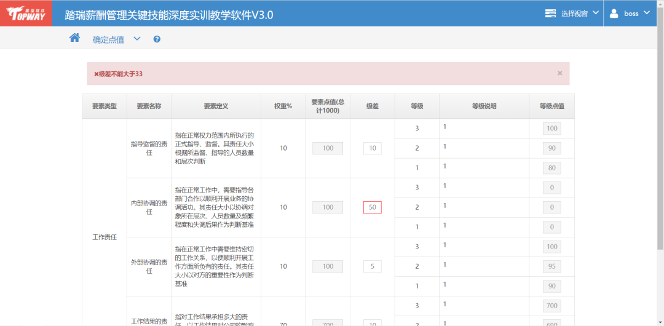Click the 选择视窗 list icon

551,13
